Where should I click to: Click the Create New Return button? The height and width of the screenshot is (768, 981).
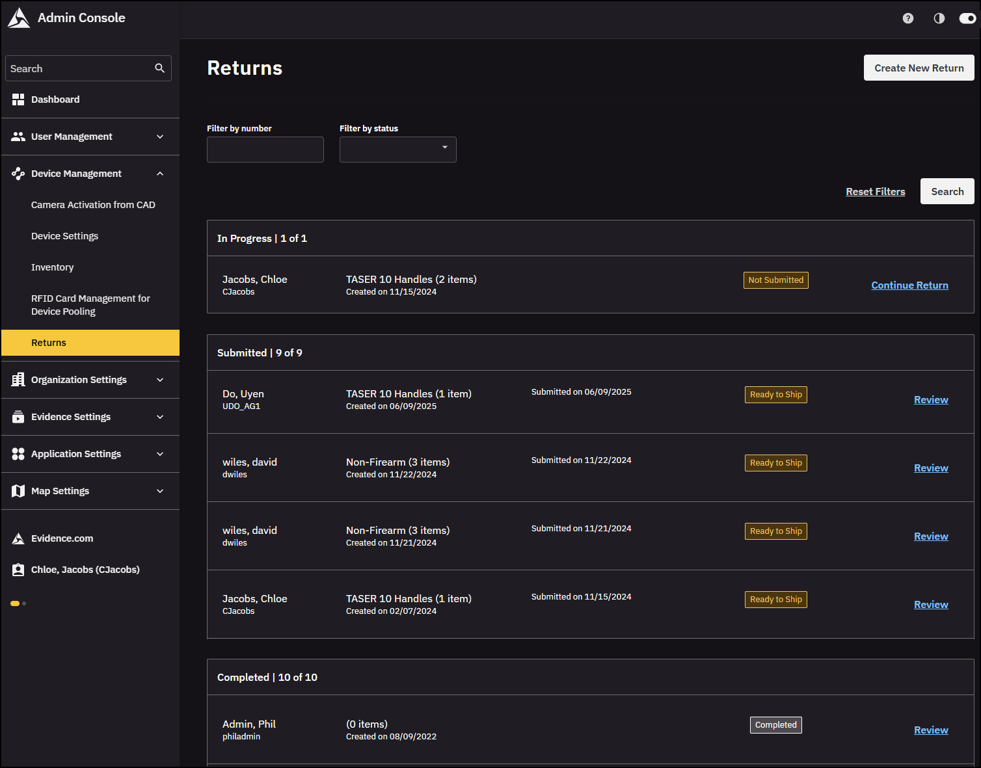[919, 68]
